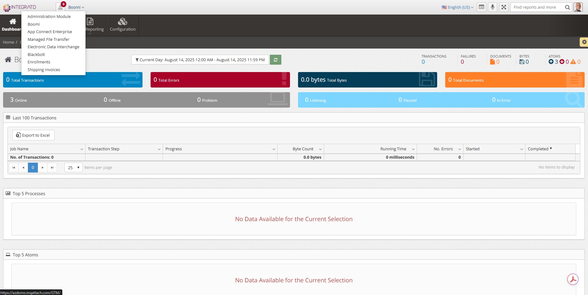The height and width of the screenshot is (295, 588).
Task: Click the green refresh icon beside the date filter
Action: pyautogui.click(x=275, y=60)
